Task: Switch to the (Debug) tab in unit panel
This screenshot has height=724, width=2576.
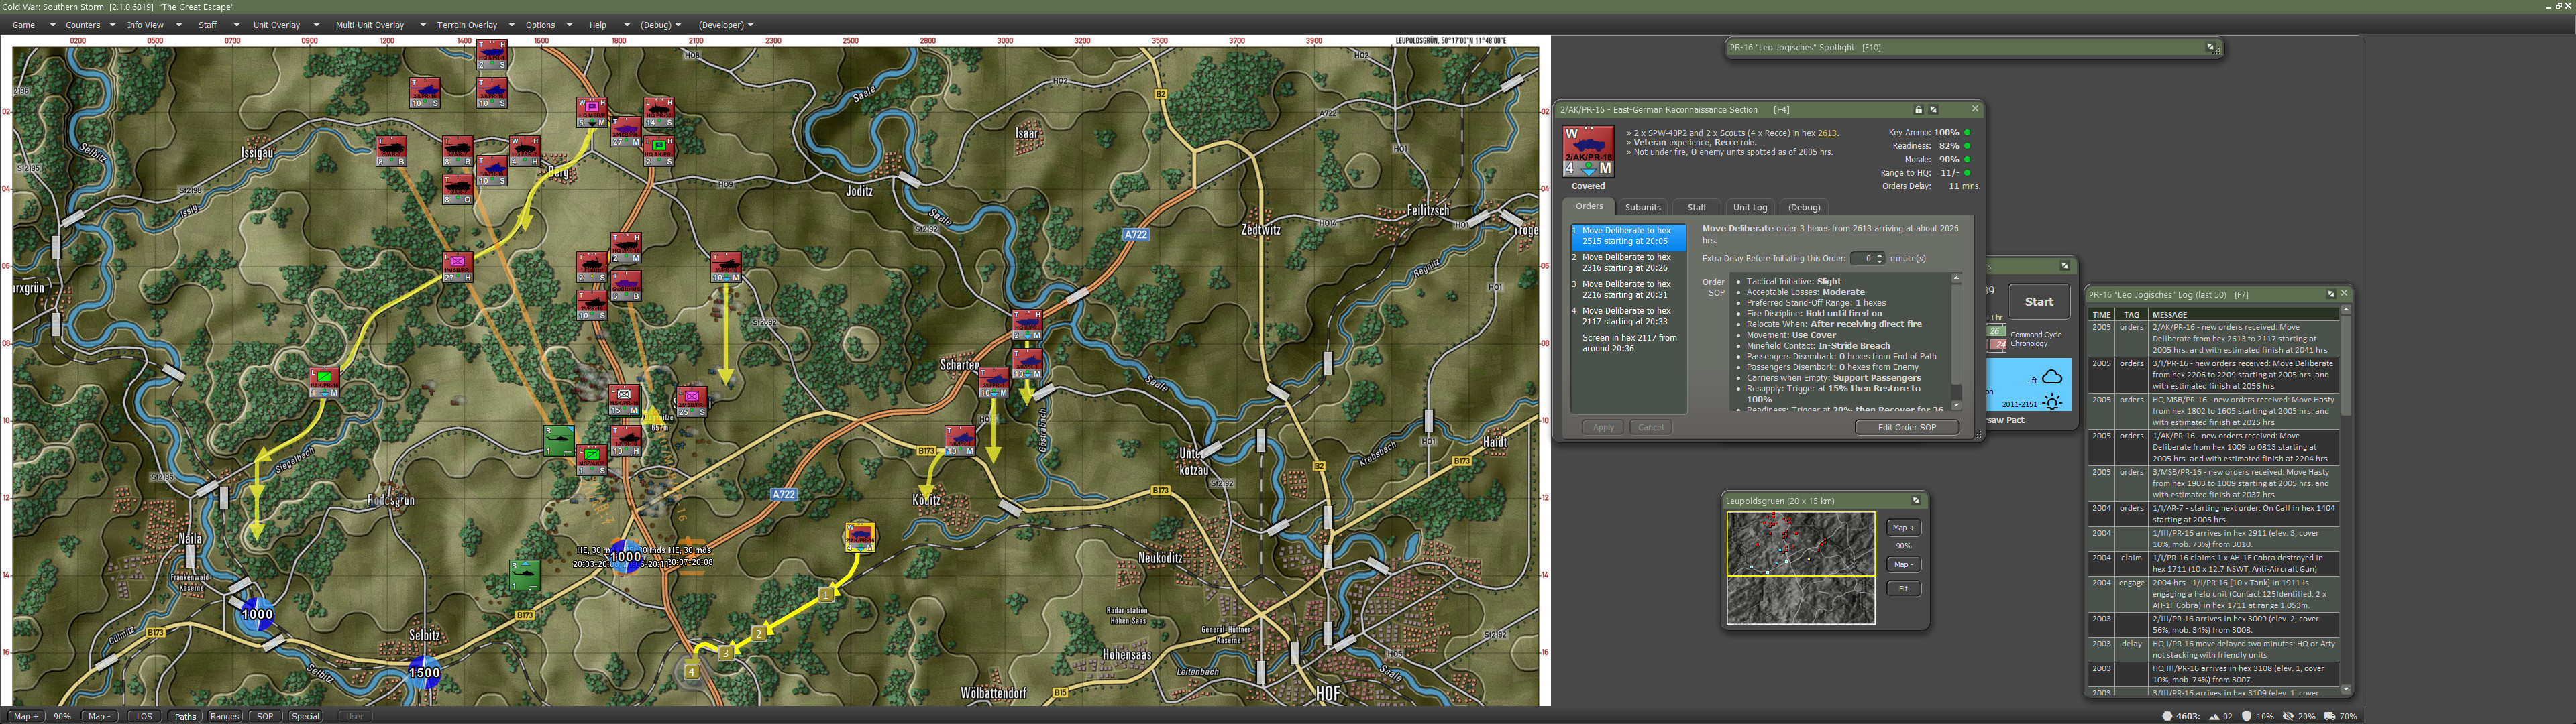Action: tap(1804, 207)
